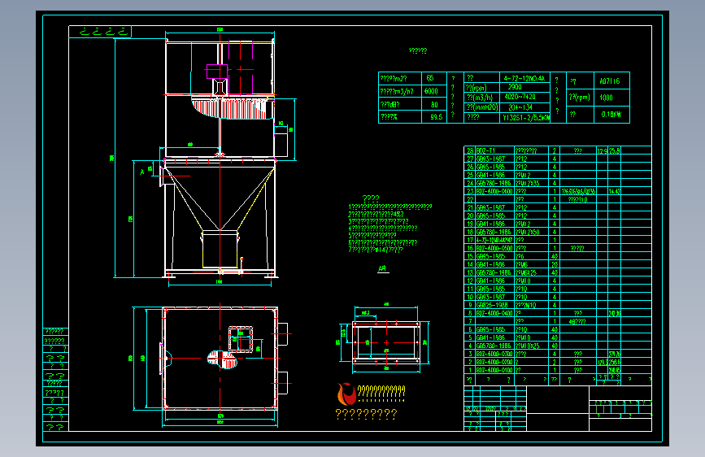
Task: Select the motor text Y132S1-2/5.5KW
Action: coord(526,118)
